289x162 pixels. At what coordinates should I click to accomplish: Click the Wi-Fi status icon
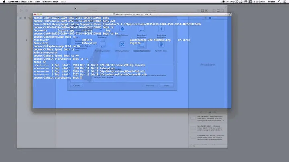pyautogui.click(x=246, y=2)
